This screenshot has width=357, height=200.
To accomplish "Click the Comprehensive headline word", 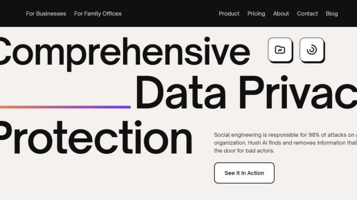I will (124, 52).
